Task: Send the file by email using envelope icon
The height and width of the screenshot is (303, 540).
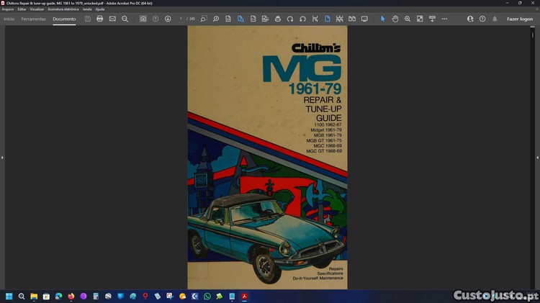Action: coord(112,19)
